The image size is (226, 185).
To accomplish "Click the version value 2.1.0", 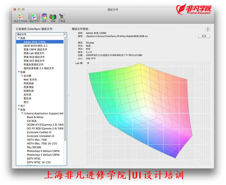I will click(x=89, y=52).
